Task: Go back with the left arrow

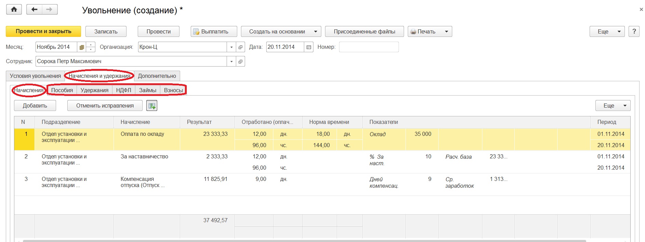Action: (34, 10)
